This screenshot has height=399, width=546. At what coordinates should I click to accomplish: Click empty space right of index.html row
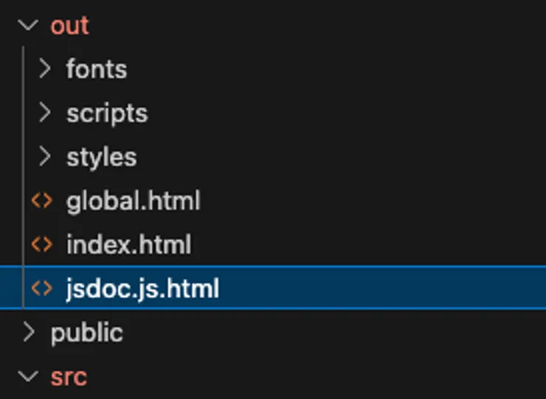[369, 244]
